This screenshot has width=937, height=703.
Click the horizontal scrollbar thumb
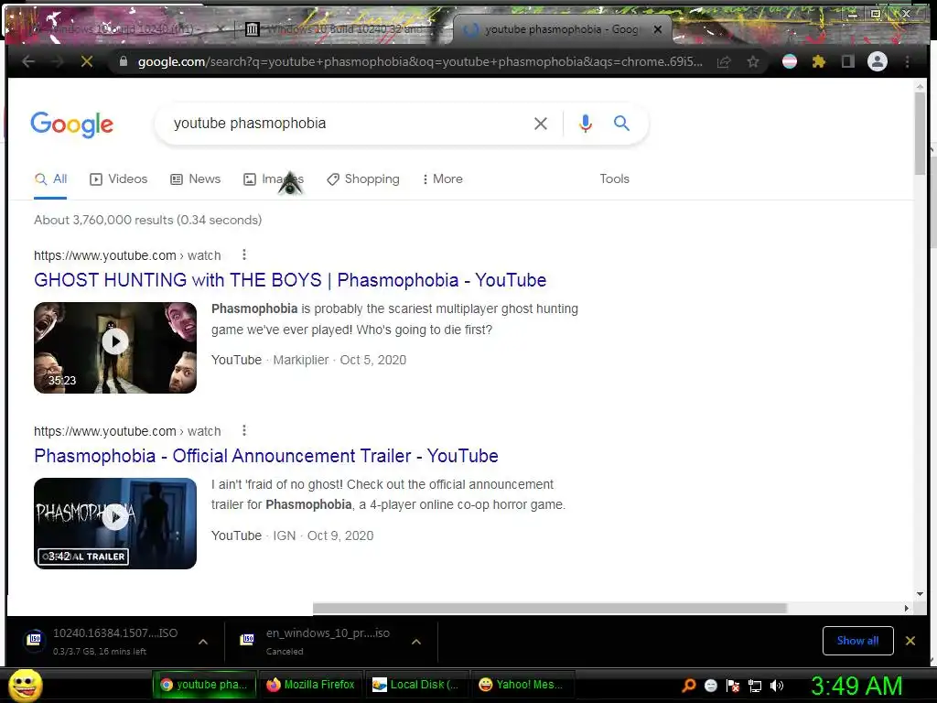tap(550, 608)
